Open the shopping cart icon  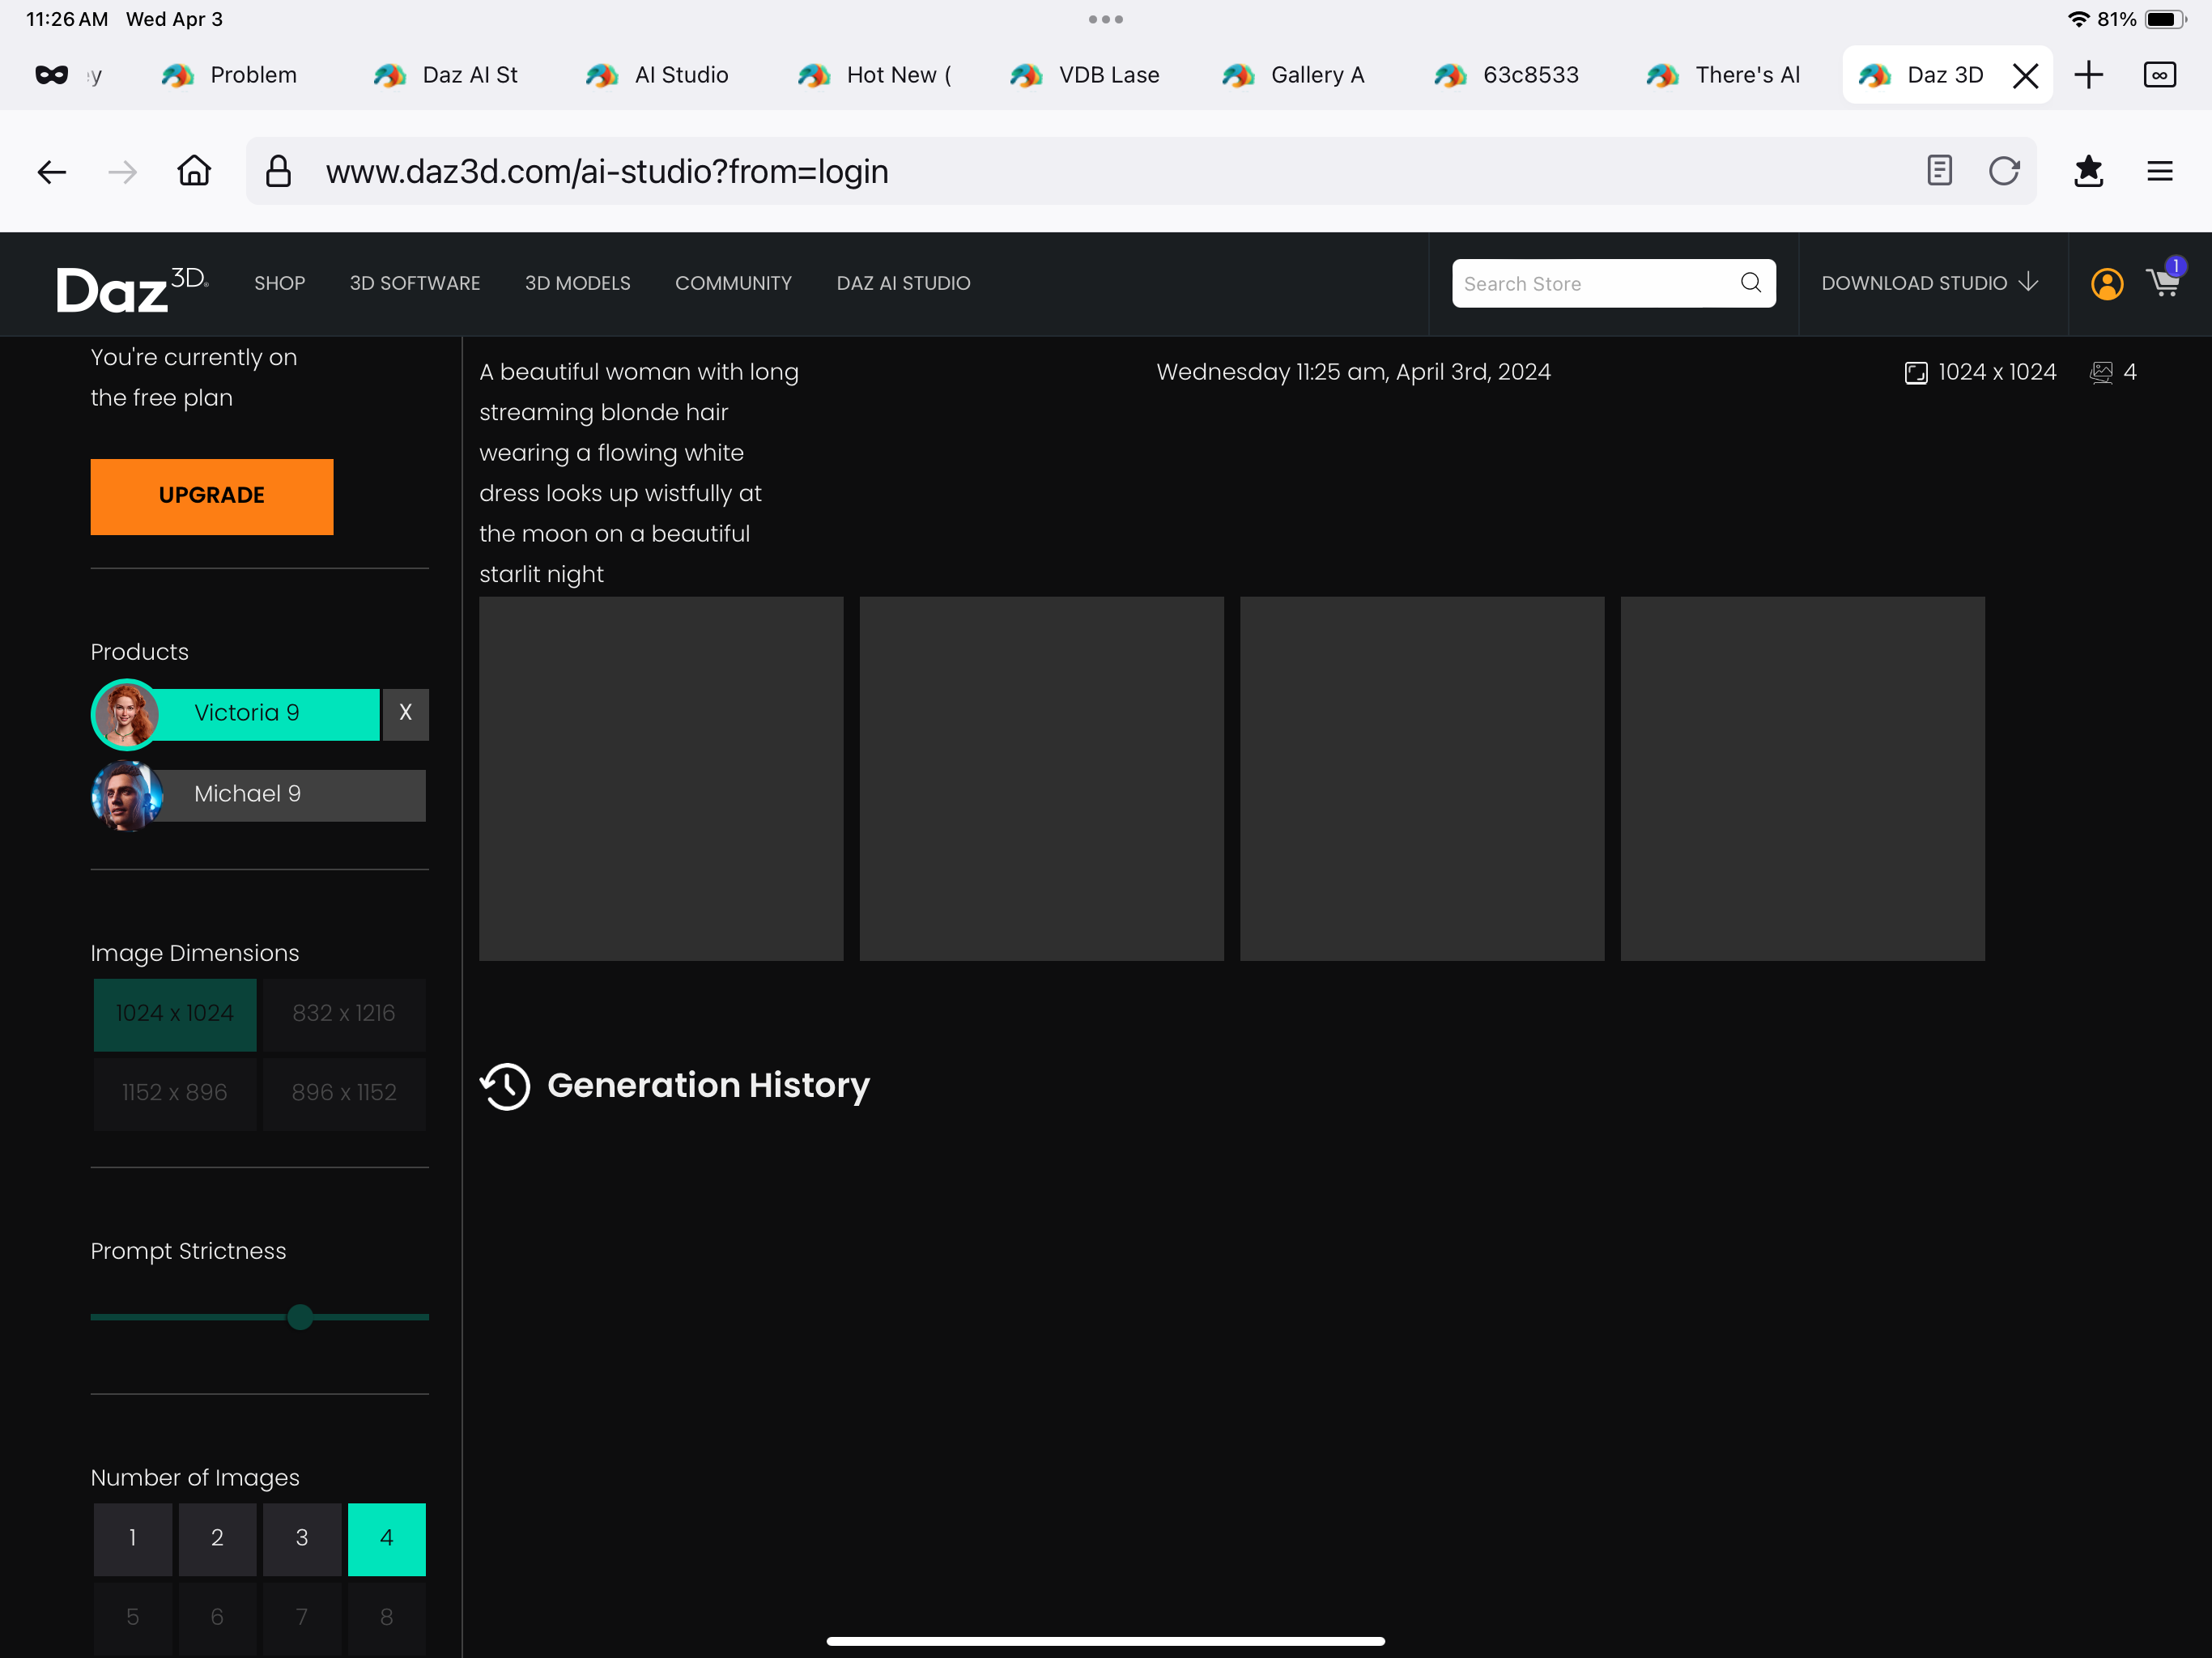(2163, 284)
